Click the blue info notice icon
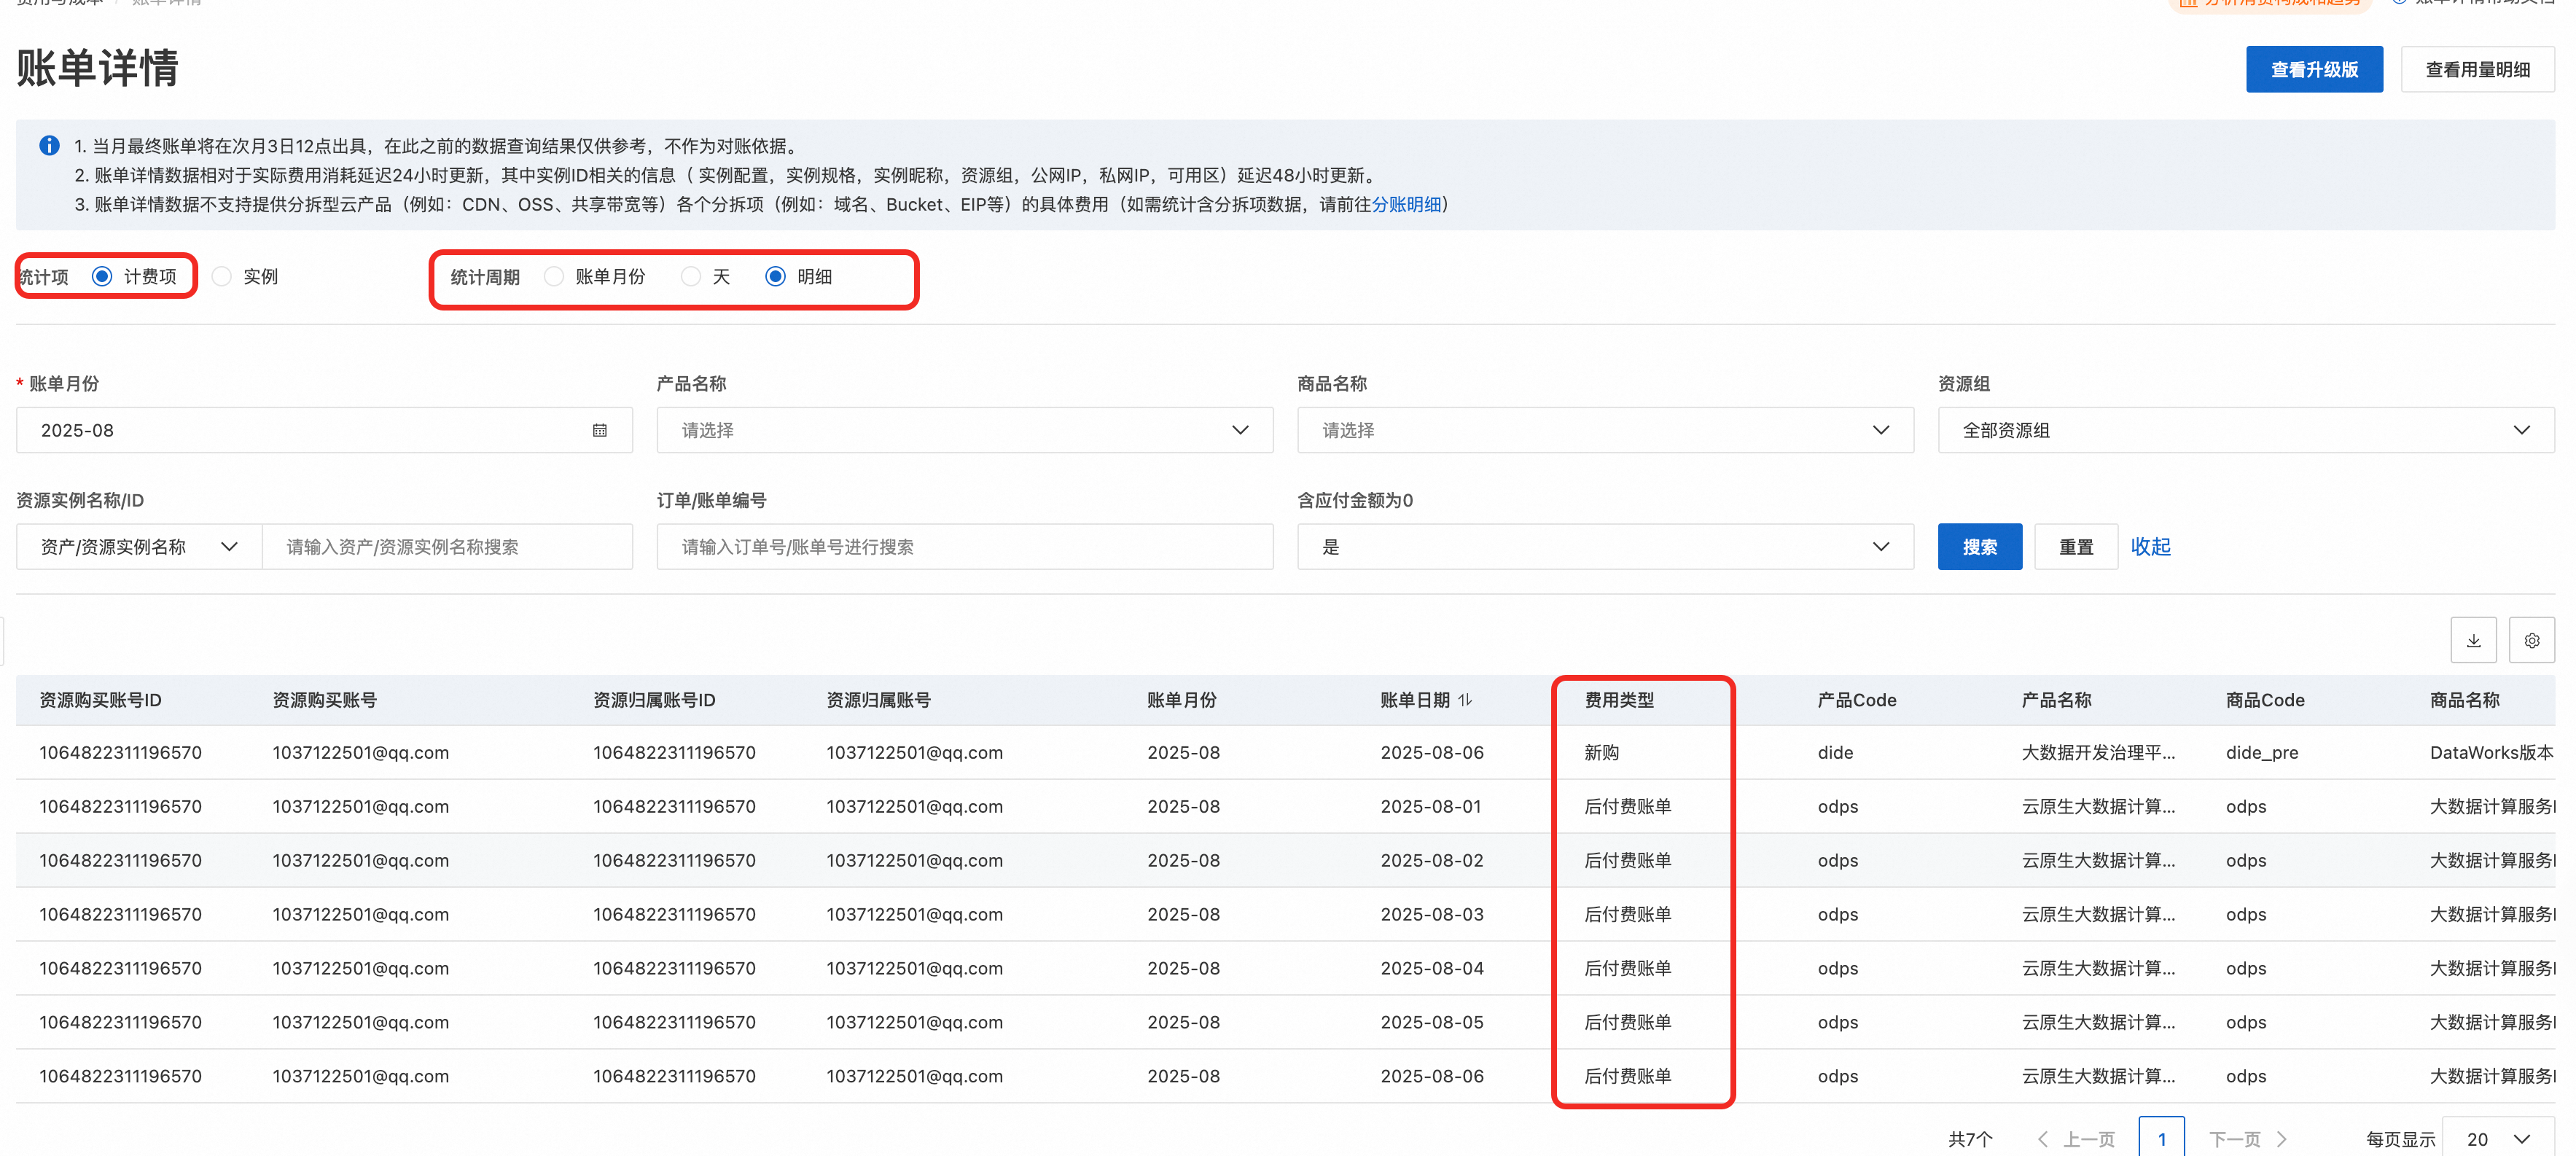The height and width of the screenshot is (1156, 2576). (49, 146)
